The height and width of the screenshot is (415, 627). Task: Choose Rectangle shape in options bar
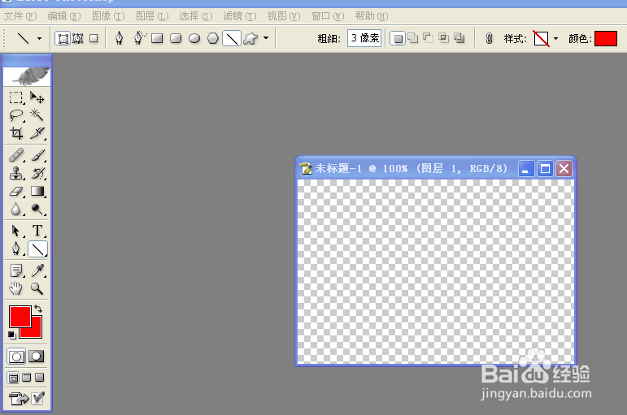[x=157, y=38]
